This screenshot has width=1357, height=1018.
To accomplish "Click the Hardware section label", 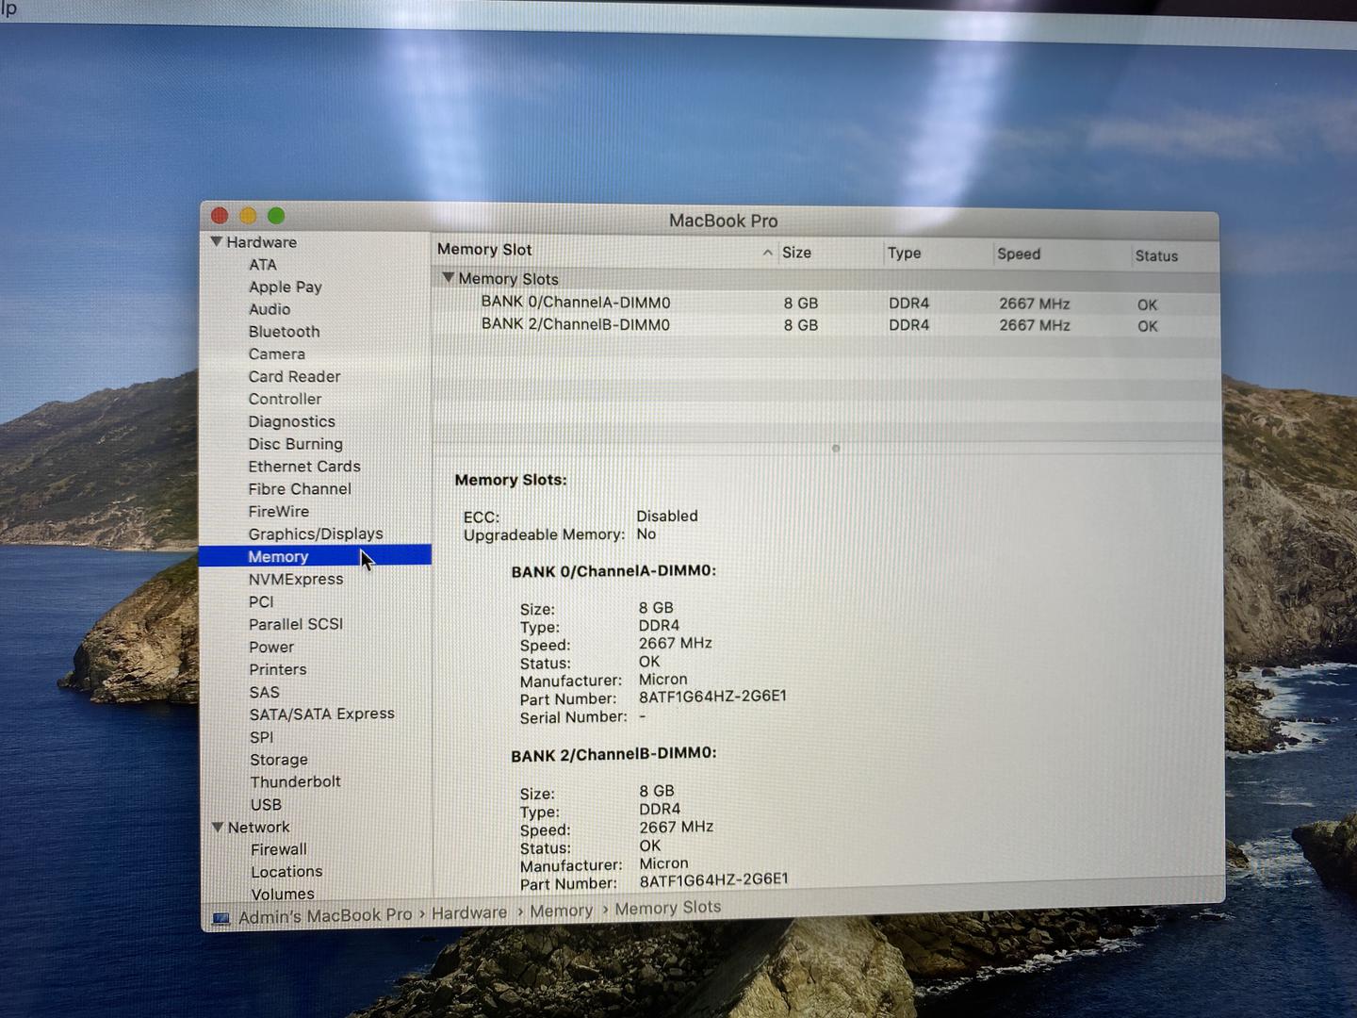I will click(x=261, y=242).
